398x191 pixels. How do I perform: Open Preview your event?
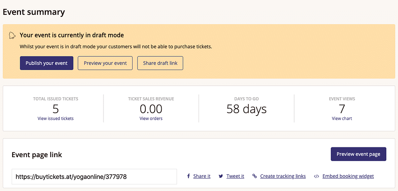(x=105, y=63)
